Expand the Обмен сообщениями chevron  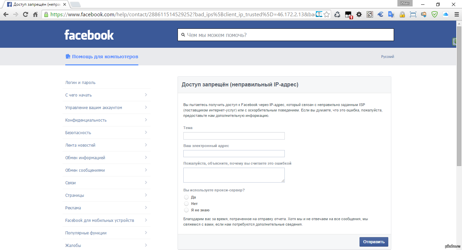[x=146, y=170]
